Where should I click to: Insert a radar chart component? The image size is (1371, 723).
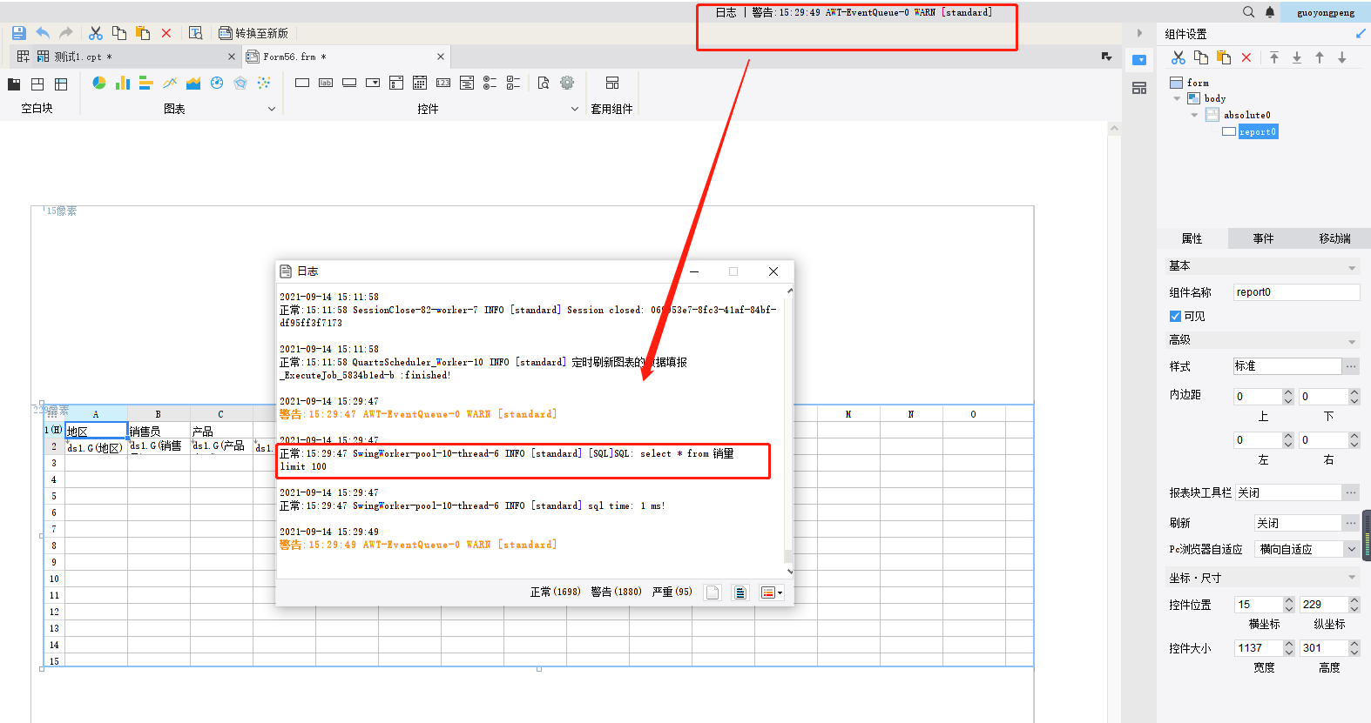click(240, 83)
